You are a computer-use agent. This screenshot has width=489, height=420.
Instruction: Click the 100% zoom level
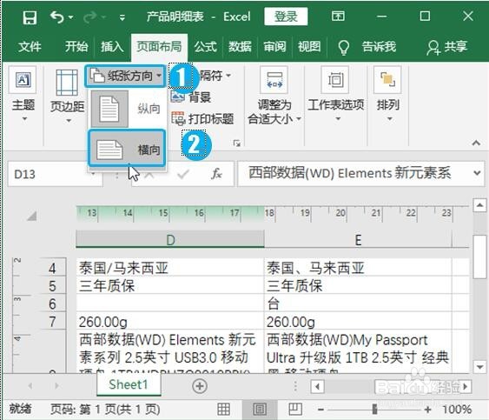click(457, 409)
